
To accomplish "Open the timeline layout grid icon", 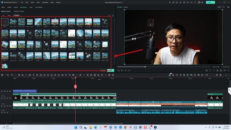I will [x=2, y=75].
